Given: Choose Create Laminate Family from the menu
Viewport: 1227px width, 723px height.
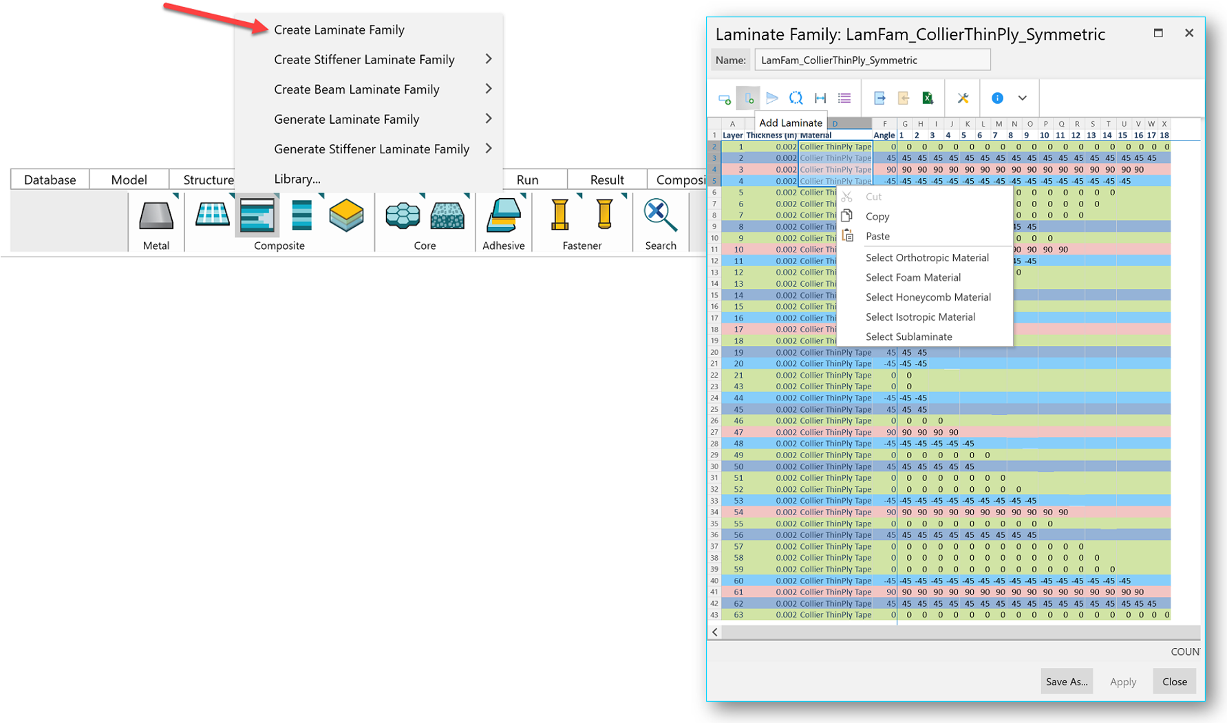Looking at the screenshot, I should [339, 30].
